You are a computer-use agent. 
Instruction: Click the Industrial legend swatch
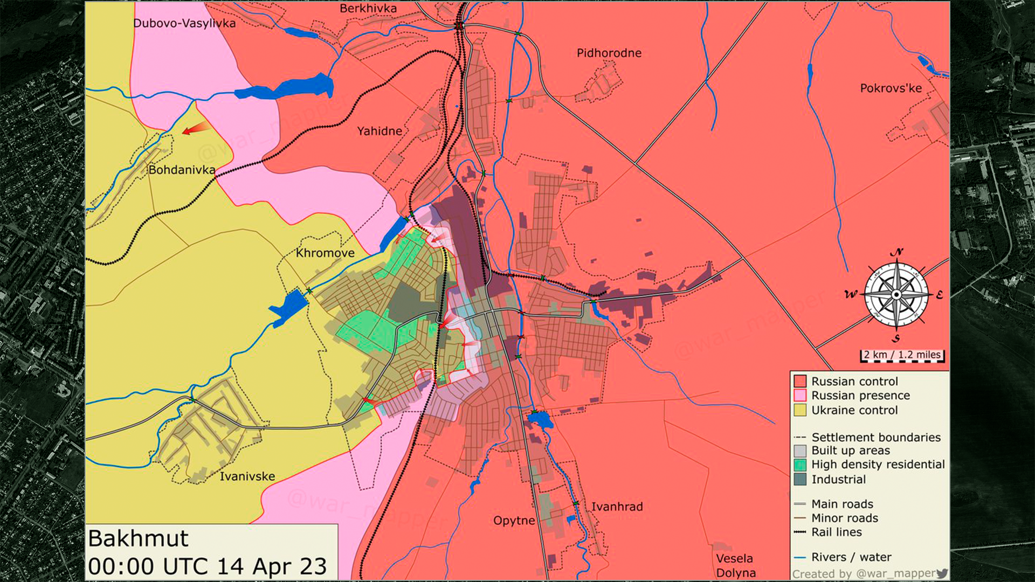point(800,479)
